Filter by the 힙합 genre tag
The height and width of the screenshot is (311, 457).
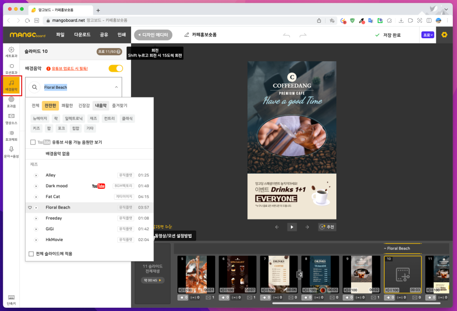pos(76,128)
